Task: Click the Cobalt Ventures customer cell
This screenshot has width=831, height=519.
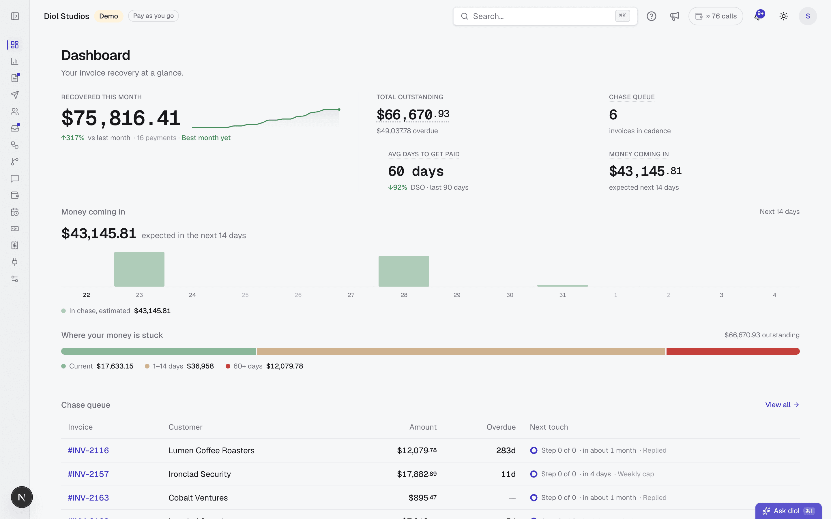Action: [x=198, y=498]
